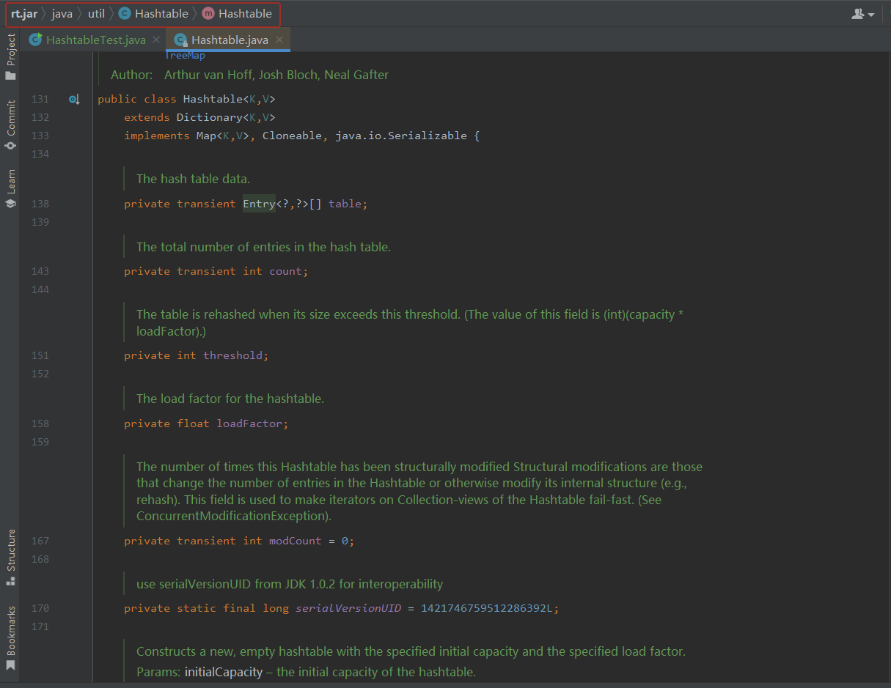This screenshot has height=688, width=891.
Task: Click 'The hash table data.' comment
Action: 194,179
